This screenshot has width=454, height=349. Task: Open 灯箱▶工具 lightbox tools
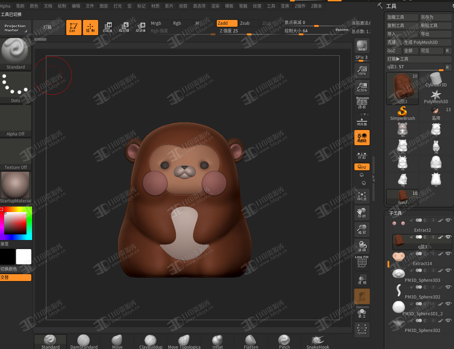point(419,59)
